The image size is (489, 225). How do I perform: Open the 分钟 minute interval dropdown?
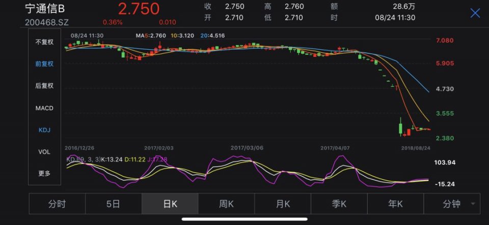pos(451,204)
